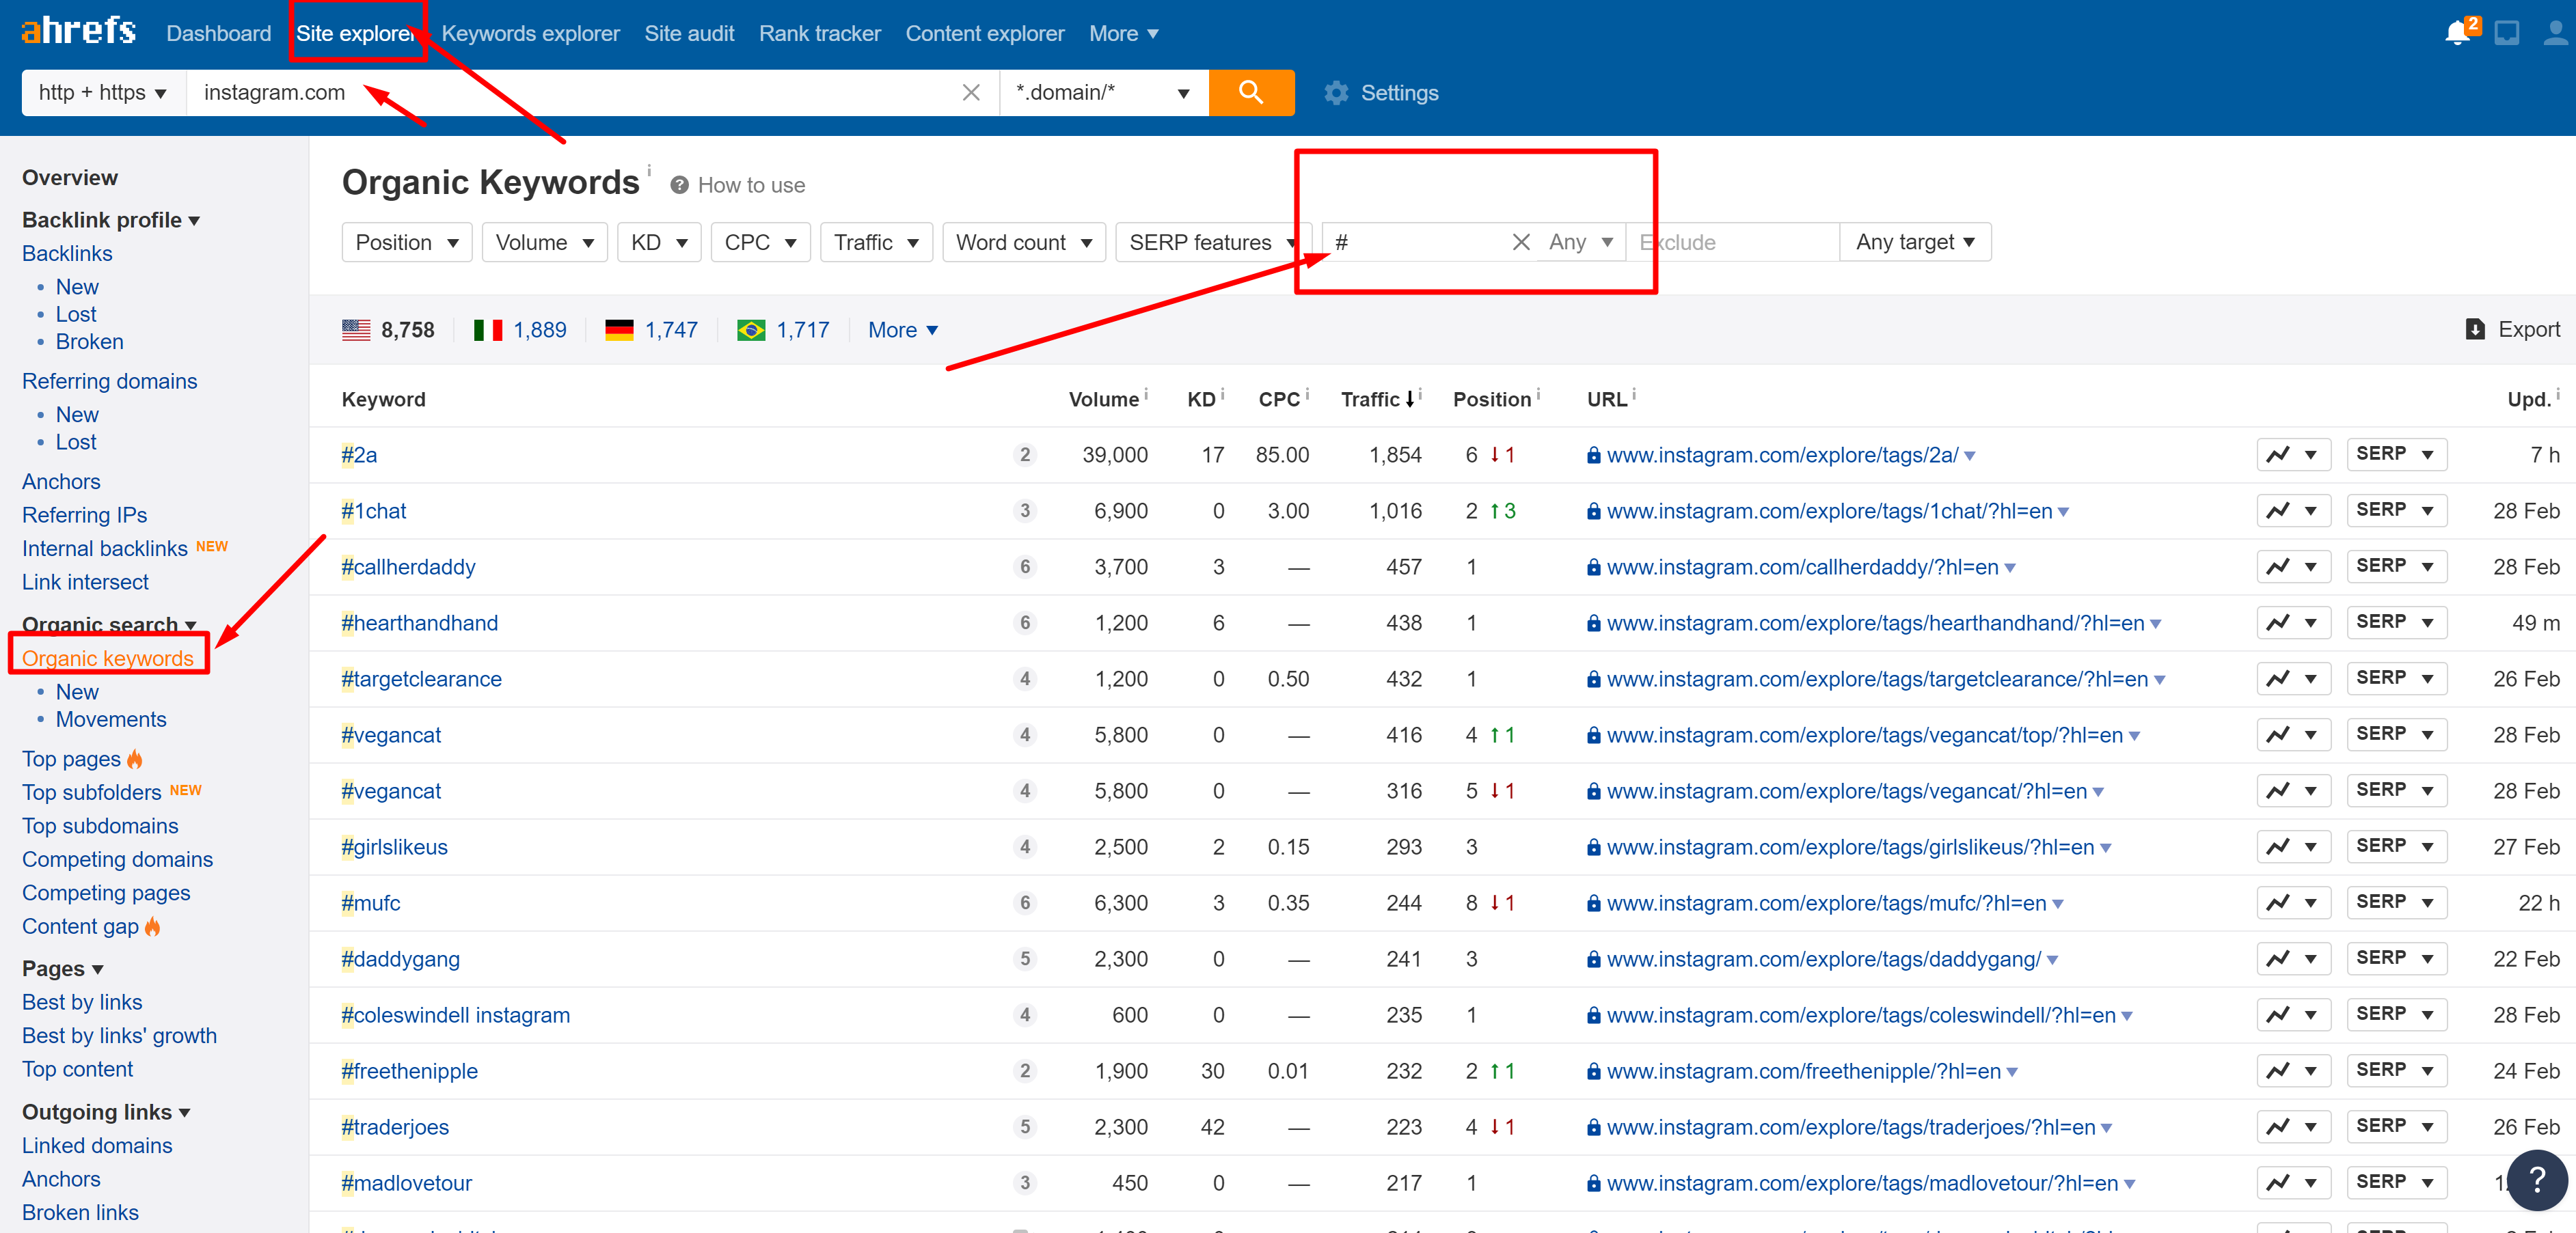Clear the instagram.com domain input
The height and width of the screenshot is (1233, 2576).
tap(970, 93)
